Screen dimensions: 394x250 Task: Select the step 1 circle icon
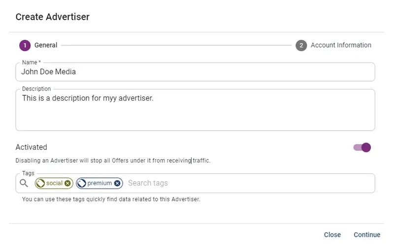point(25,45)
